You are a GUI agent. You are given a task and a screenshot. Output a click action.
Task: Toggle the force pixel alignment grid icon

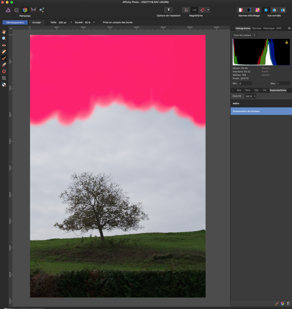click(186, 10)
